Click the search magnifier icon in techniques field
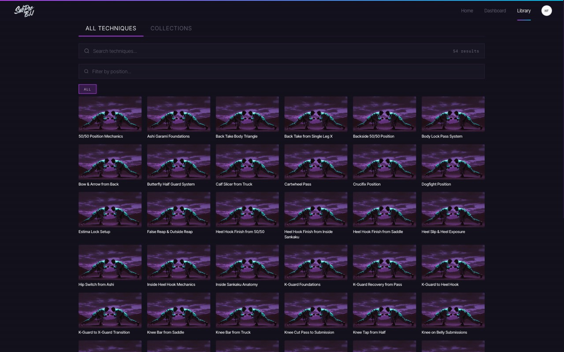 pos(87,51)
